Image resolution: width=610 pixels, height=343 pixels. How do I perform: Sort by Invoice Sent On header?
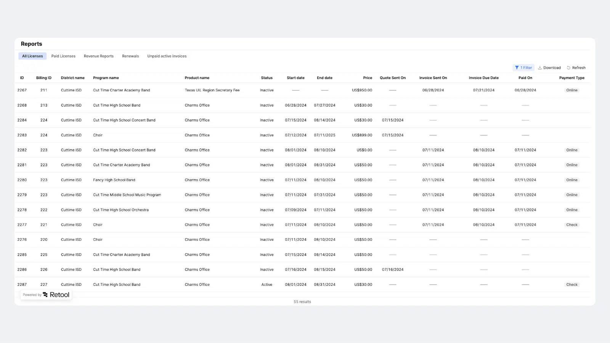pos(433,78)
